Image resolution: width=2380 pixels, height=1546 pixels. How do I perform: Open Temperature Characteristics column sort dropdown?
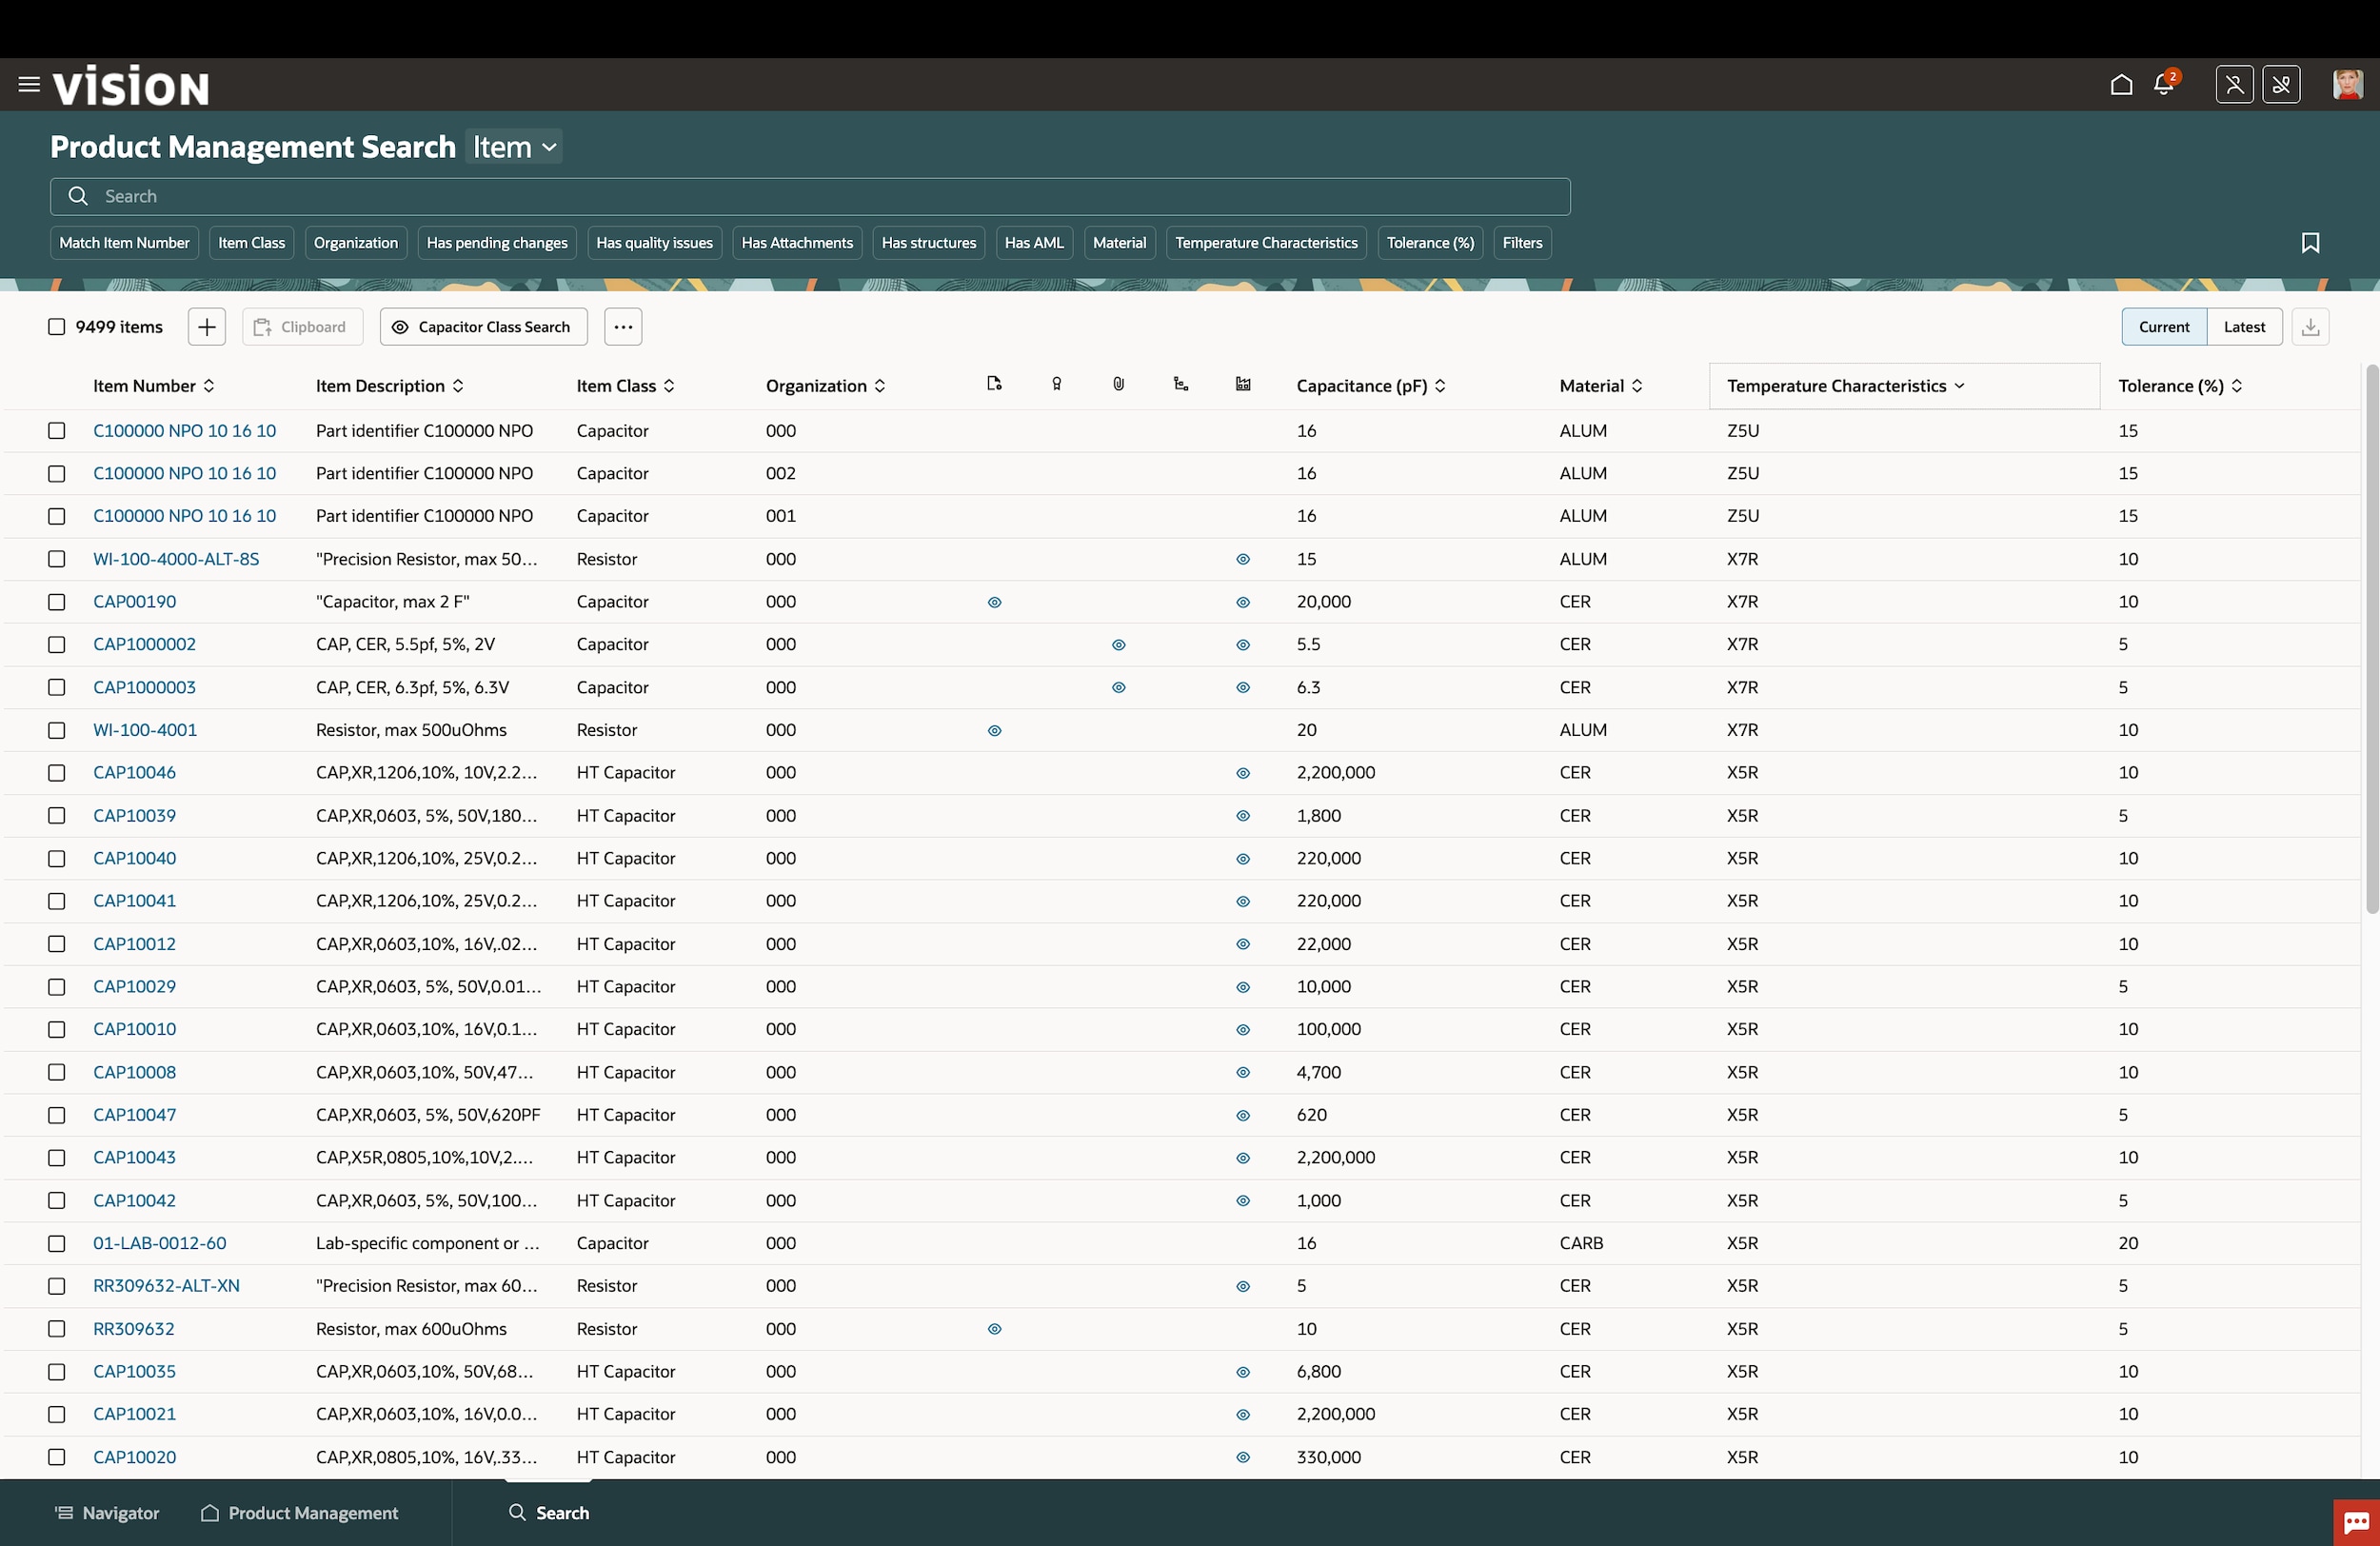pyautogui.click(x=1959, y=386)
